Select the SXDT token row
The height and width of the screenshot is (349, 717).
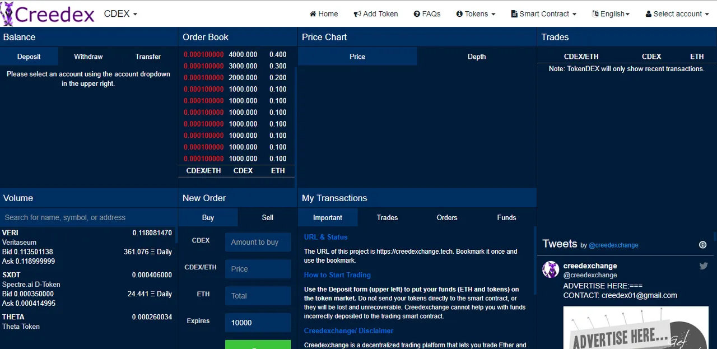(87, 289)
